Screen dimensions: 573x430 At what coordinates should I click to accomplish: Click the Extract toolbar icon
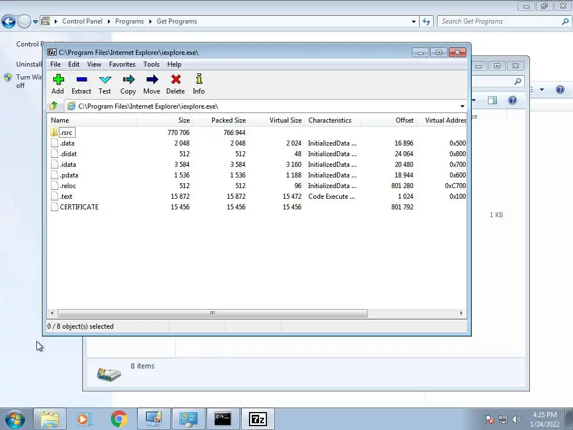(x=82, y=80)
